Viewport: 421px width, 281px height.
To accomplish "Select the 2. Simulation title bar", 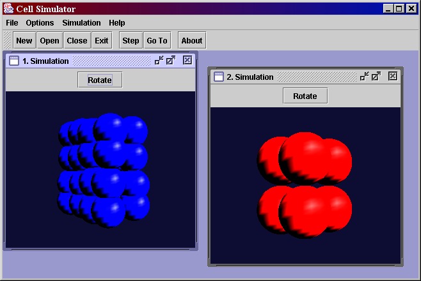I will [305, 77].
